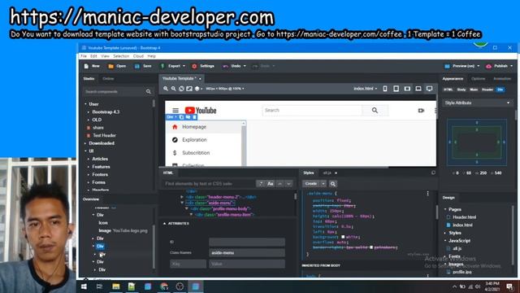The height and width of the screenshot is (293, 520).
Task: Close the all.js tab in Styles panel
Action: coord(336,173)
